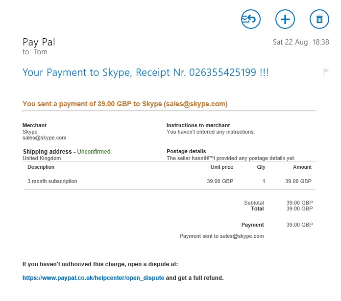Click the Instructions to merchant heading
This screenshot has height=301, width=341.
tap(198, 125)
